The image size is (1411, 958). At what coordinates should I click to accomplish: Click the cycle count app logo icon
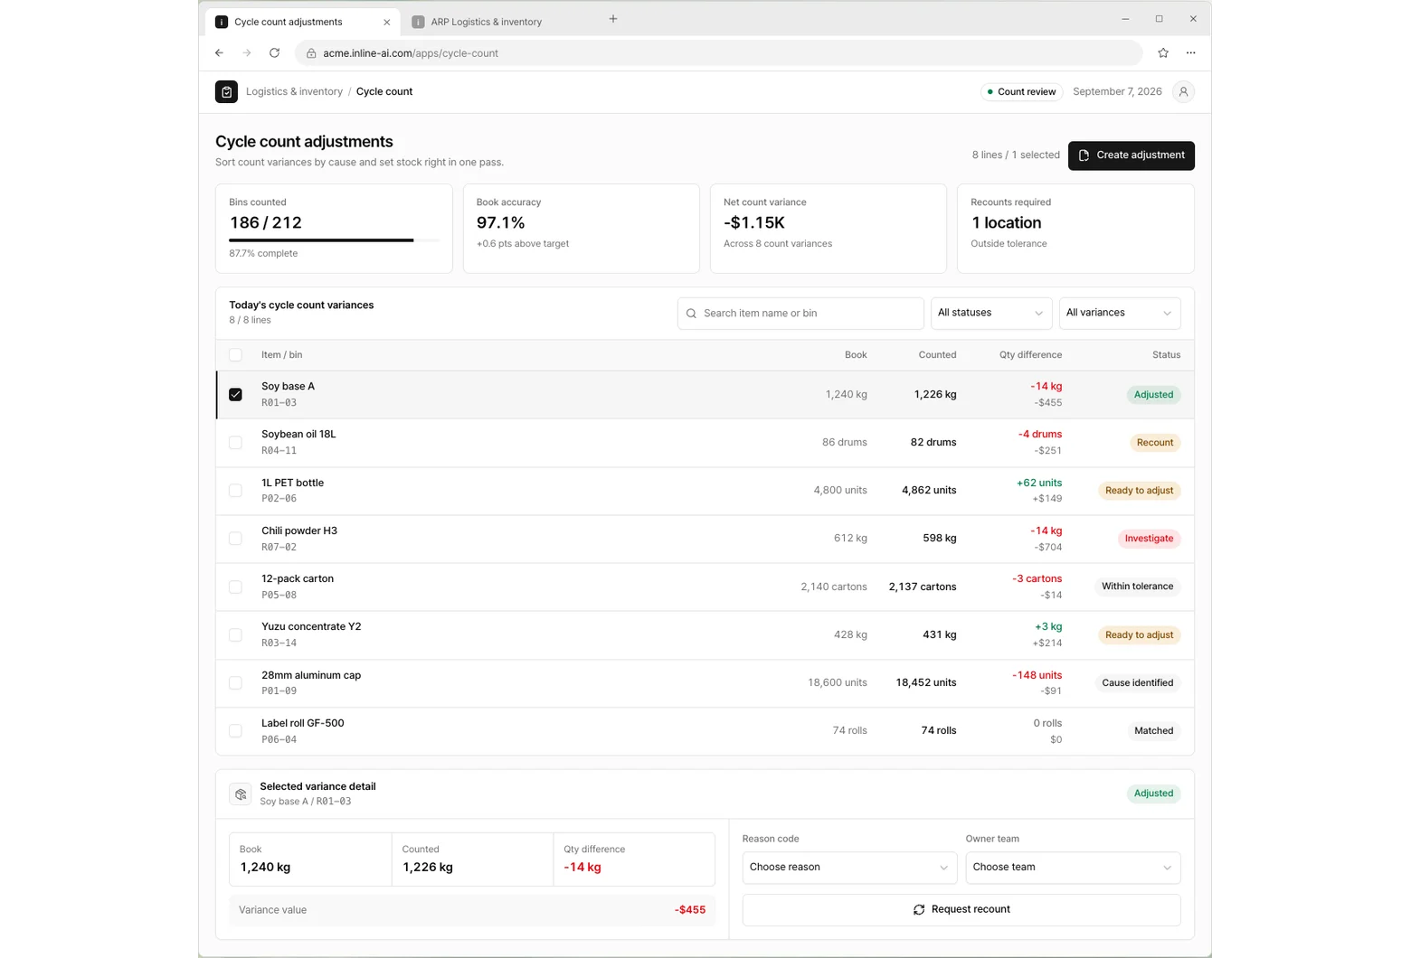tap(227, 91)
